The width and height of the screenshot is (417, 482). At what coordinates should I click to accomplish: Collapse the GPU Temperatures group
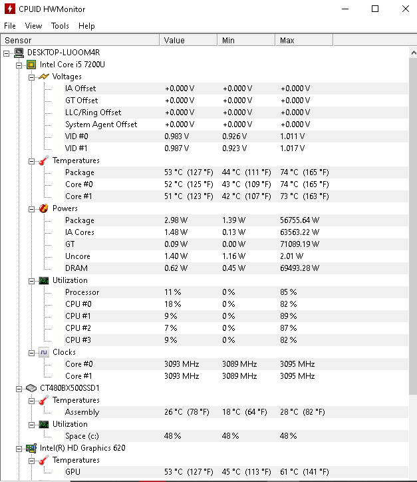32,461
